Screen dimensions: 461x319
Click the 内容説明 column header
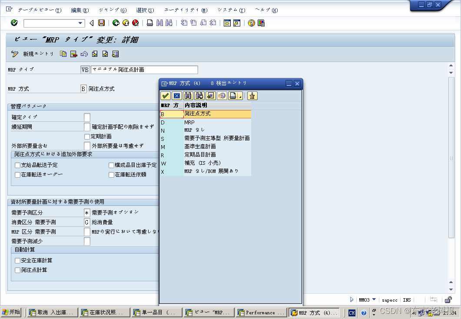click(x=217, y=106)
